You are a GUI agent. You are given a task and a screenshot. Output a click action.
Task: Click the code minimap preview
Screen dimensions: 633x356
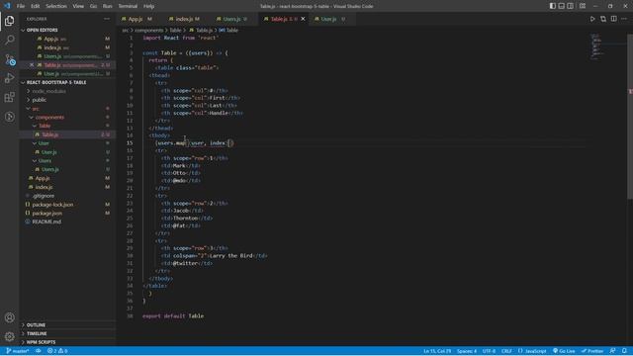[596, 46]
